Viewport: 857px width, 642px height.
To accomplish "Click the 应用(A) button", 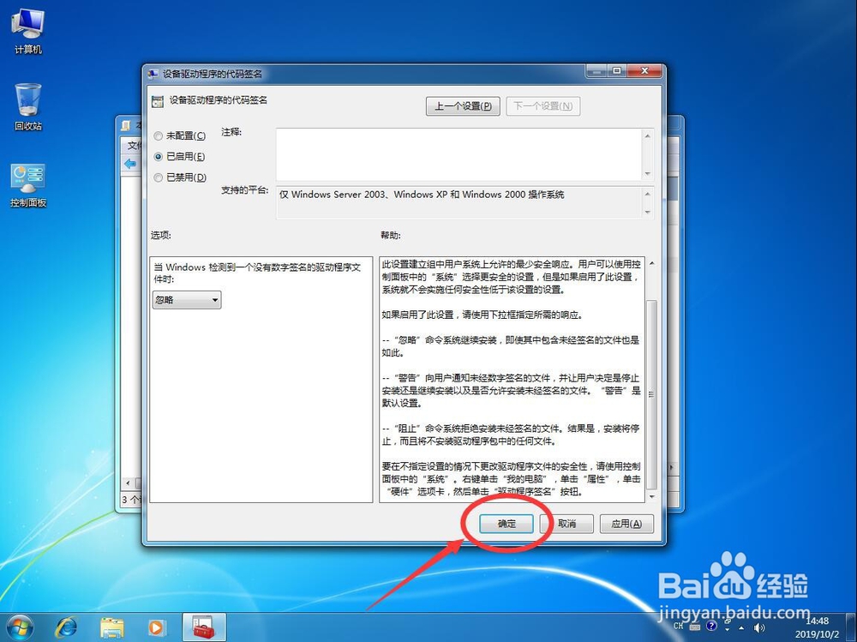I will point(626,524).
